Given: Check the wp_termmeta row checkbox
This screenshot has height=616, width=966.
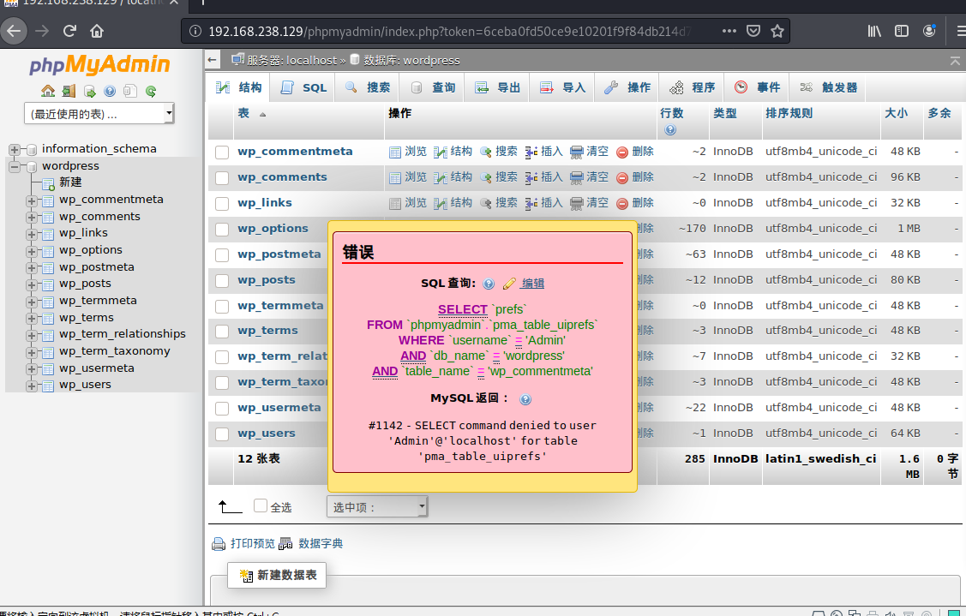Looking at the screenshot, I should pyautogui.click(x=222, y=306).
